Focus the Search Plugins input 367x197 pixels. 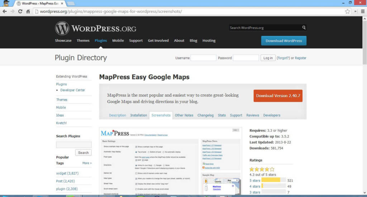74,145
